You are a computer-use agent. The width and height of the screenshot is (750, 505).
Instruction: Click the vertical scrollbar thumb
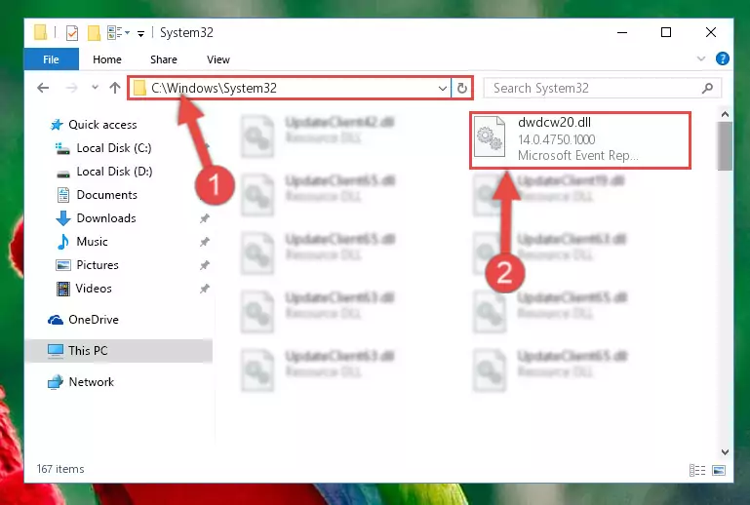[x=725, y=146]
